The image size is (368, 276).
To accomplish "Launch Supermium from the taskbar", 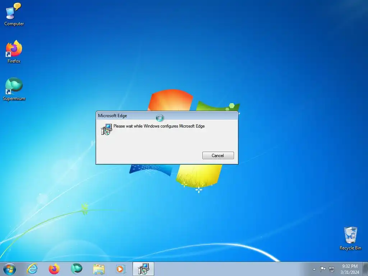I will [x=76, y=269].
